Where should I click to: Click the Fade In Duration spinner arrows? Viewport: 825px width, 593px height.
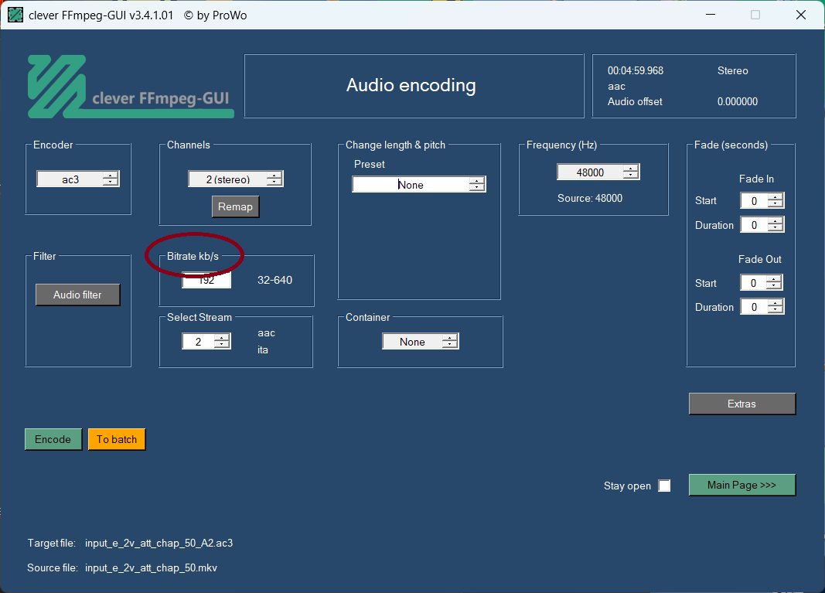[776, 225]
